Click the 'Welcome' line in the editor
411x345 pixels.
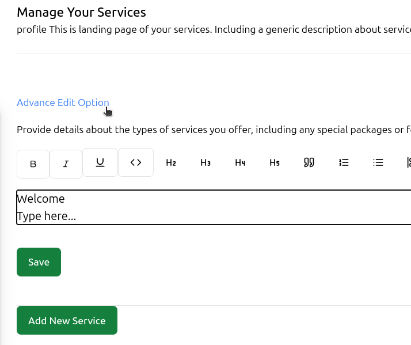coord(41,199)
